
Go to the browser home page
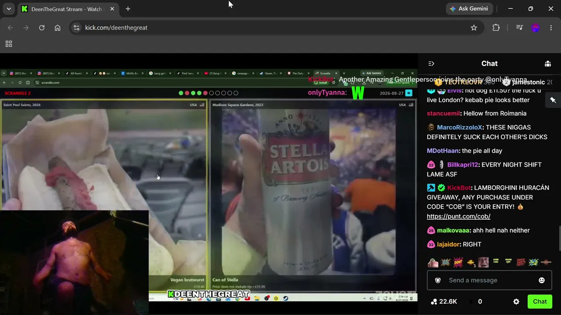(57, 28)
